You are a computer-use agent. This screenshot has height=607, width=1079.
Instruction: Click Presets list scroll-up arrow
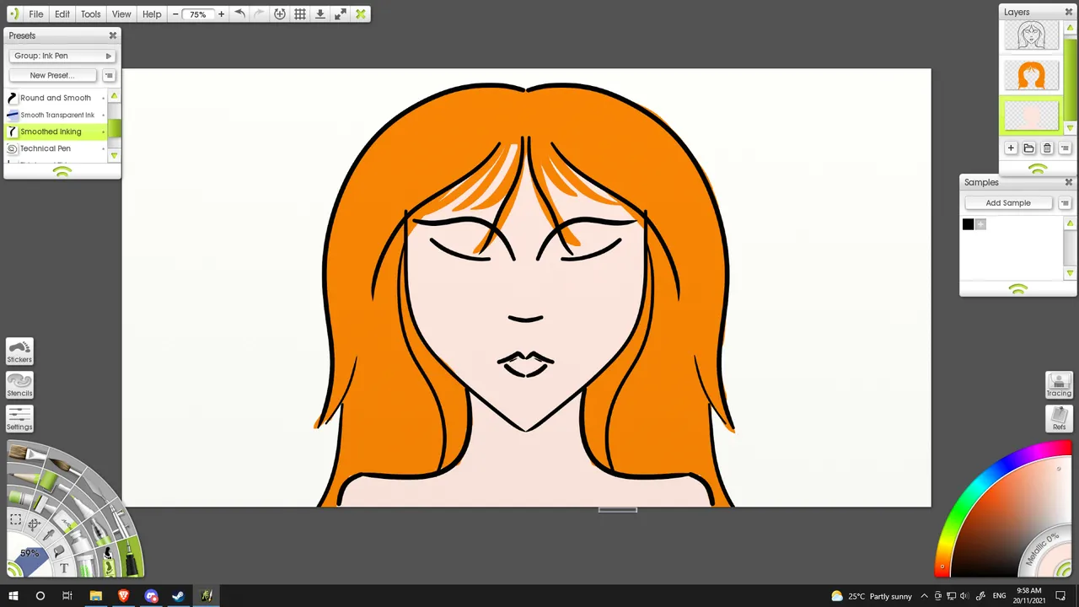click(114, 96)
